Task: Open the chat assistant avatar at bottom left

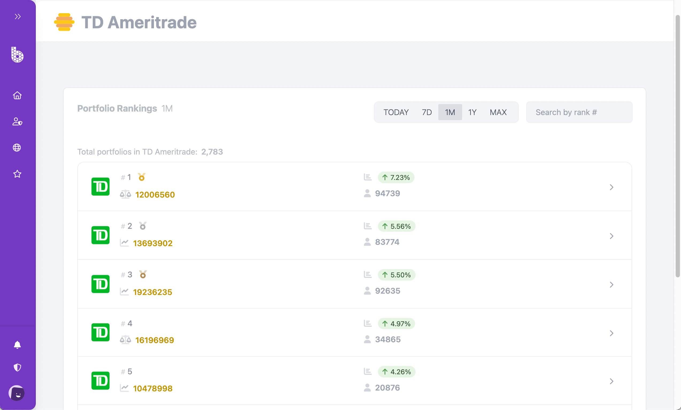Action: [17, 393]
